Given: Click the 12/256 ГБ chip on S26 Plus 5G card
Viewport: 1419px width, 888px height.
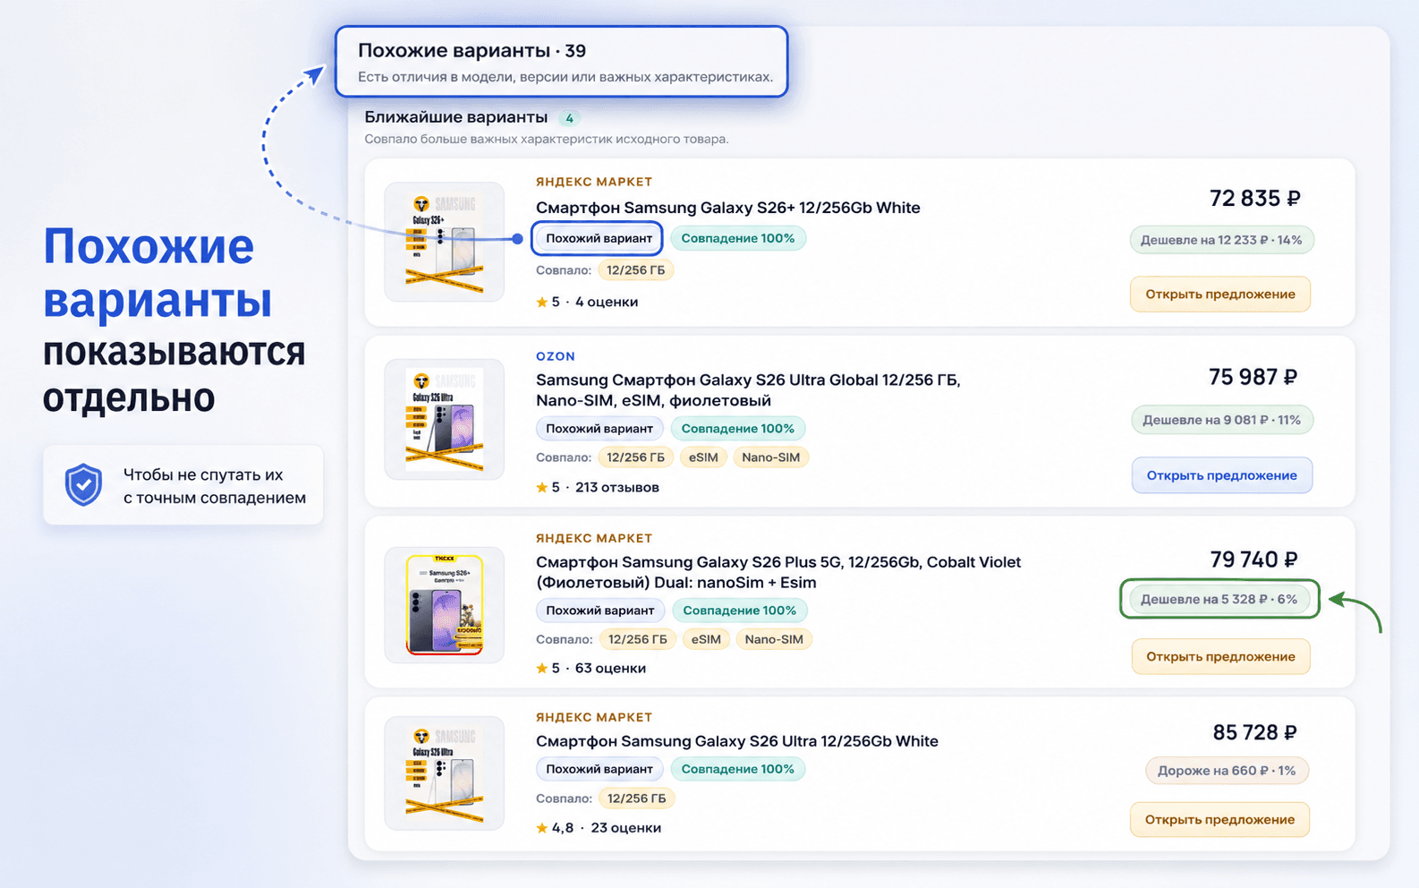Looking at the screenshot, I should coord(638,639).
